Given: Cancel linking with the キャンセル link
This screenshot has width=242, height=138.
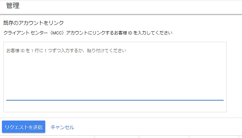Looking at the screenshot, I should 62,127.
